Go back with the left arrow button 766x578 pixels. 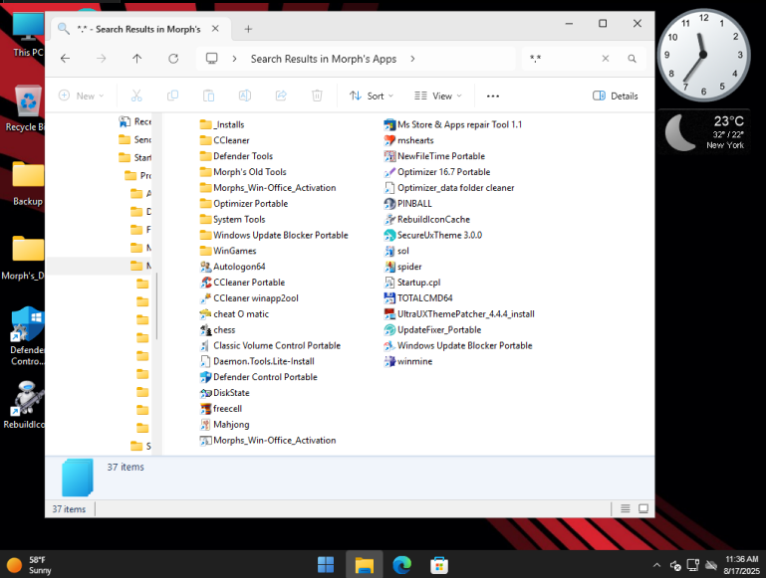(x=65, y=59)
